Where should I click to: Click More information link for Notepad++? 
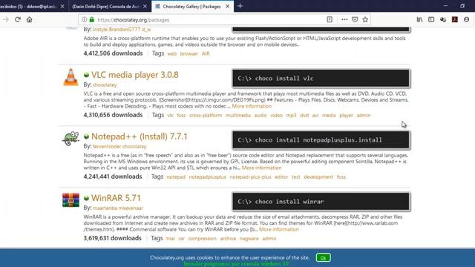tap(261, 168)
